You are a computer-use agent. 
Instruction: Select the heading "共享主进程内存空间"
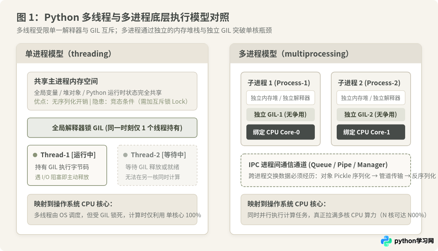pyautogui.click(x=66, y=82)
